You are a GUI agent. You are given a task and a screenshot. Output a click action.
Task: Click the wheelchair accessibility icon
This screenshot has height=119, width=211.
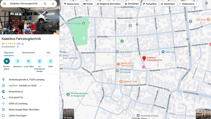[18, 47]
